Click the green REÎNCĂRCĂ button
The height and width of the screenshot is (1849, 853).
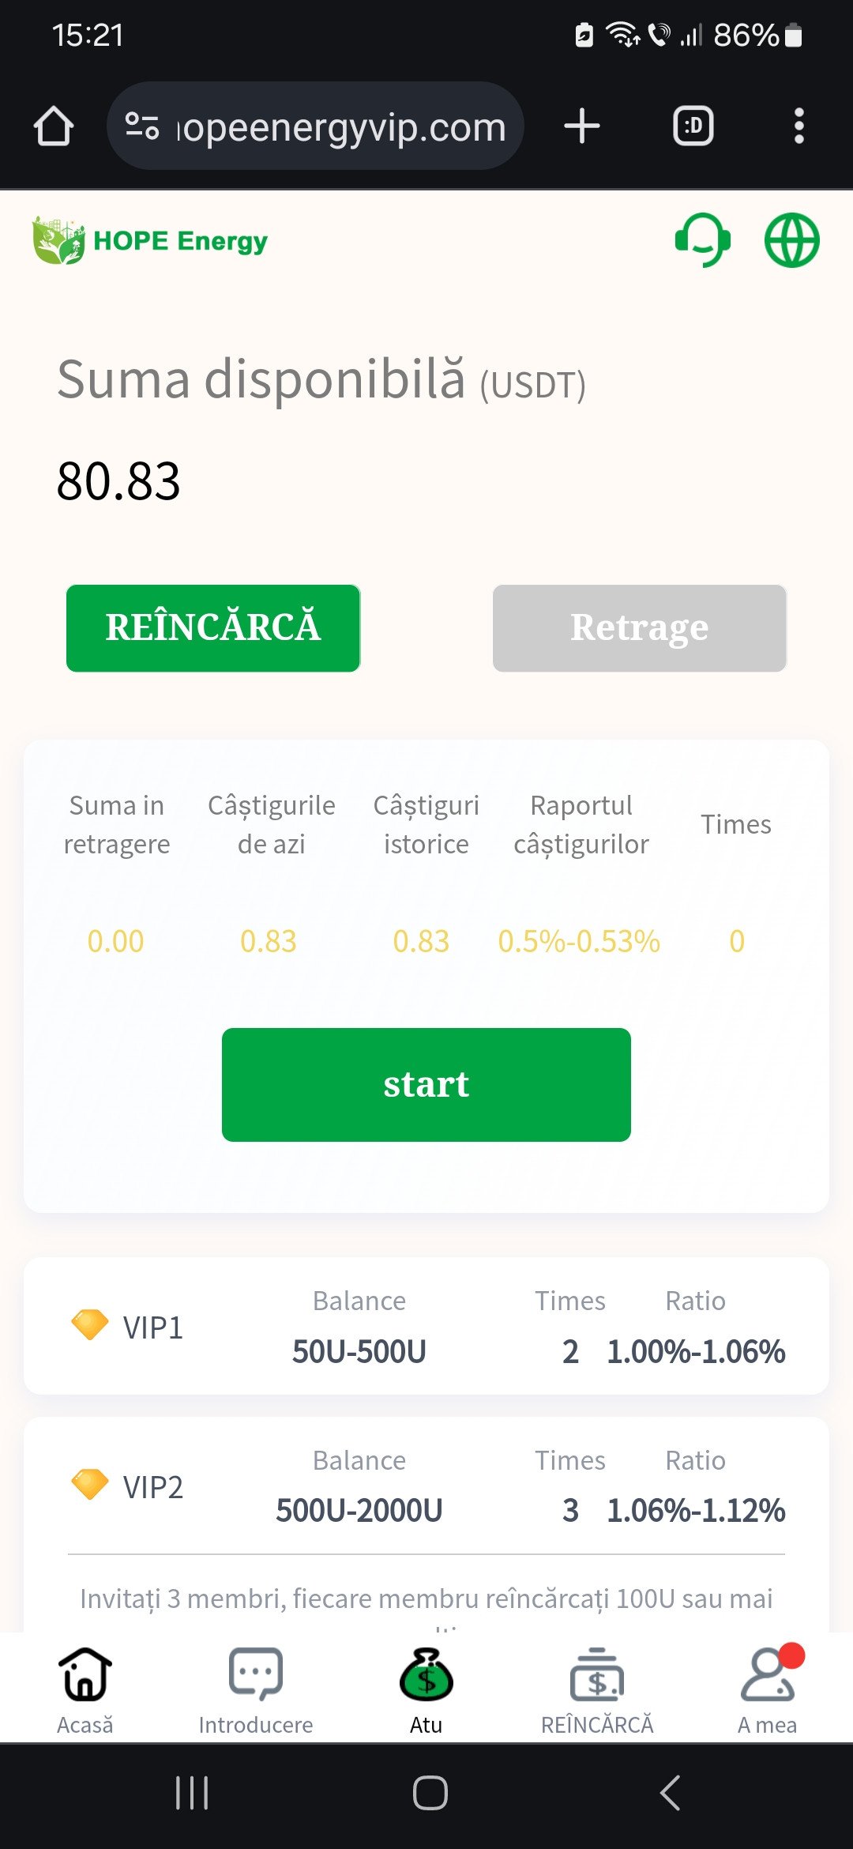pos(213,628)
